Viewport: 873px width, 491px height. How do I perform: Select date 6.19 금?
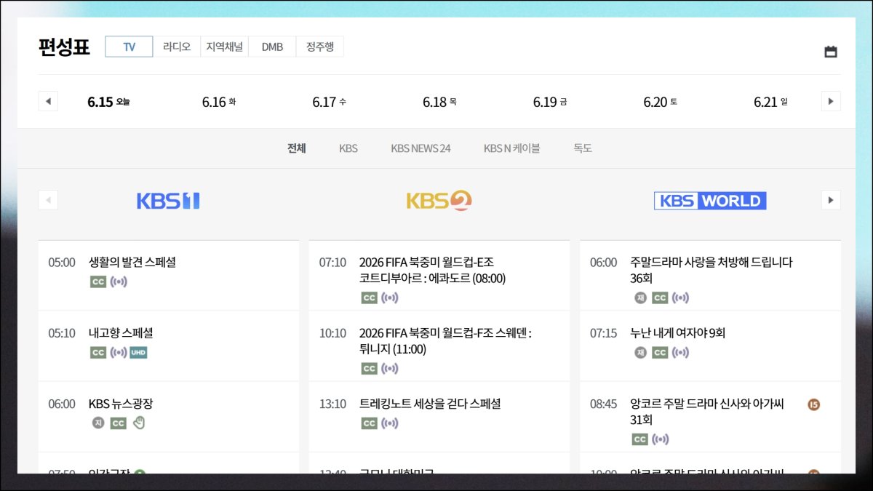[550, 102]
